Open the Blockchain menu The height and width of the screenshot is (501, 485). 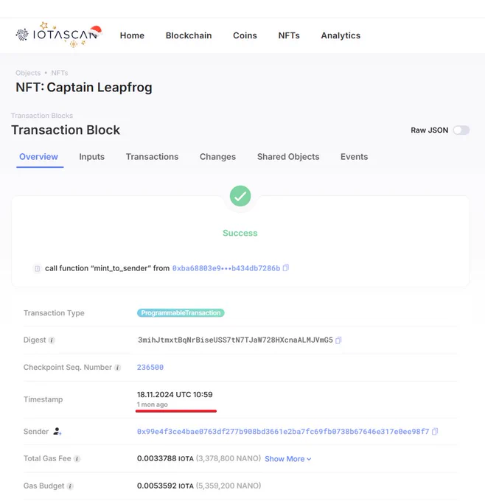click(x=189, y=35)
